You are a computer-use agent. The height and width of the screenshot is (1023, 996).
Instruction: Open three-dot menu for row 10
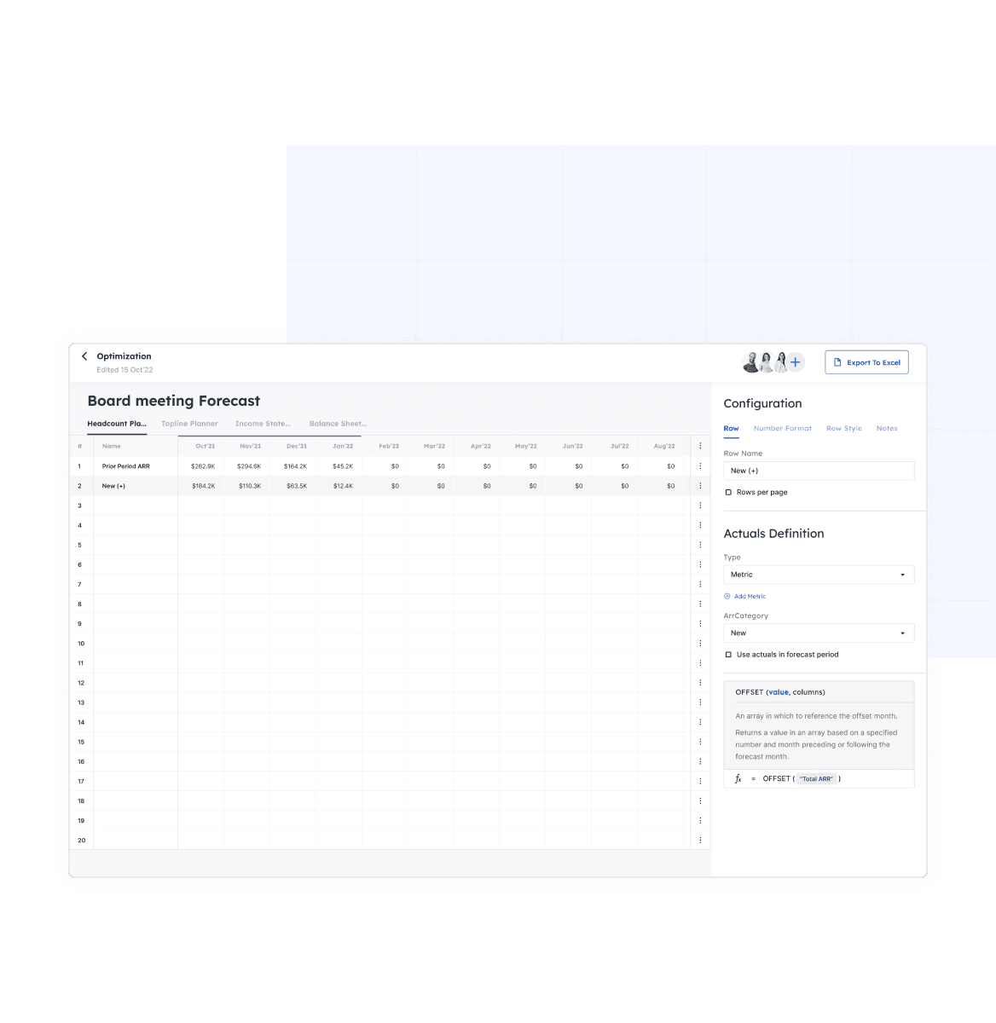click(700, 644)
